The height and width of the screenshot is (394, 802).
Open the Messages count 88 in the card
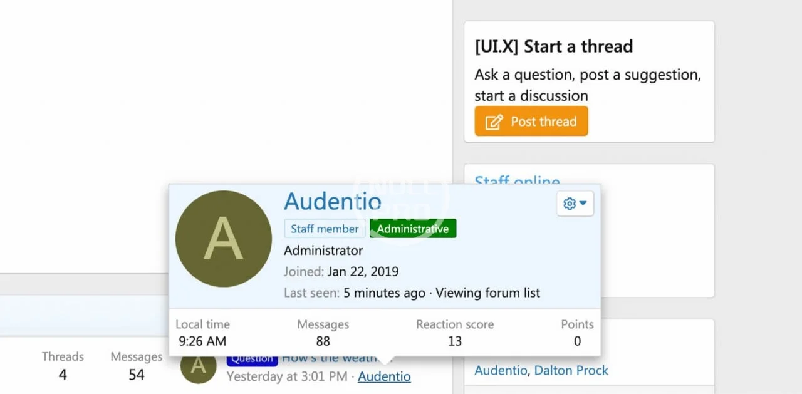point(323,341)
